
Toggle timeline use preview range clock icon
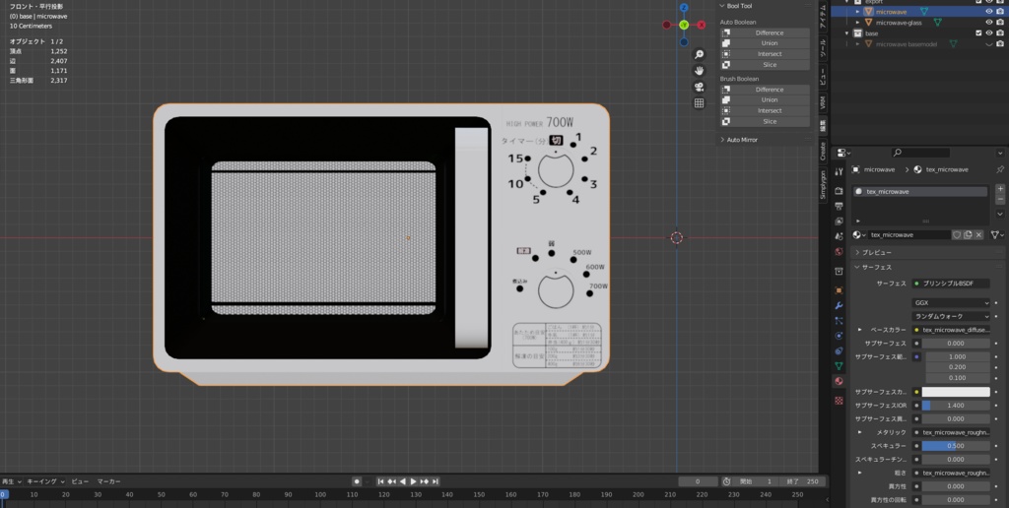click(x=726, y=481)
